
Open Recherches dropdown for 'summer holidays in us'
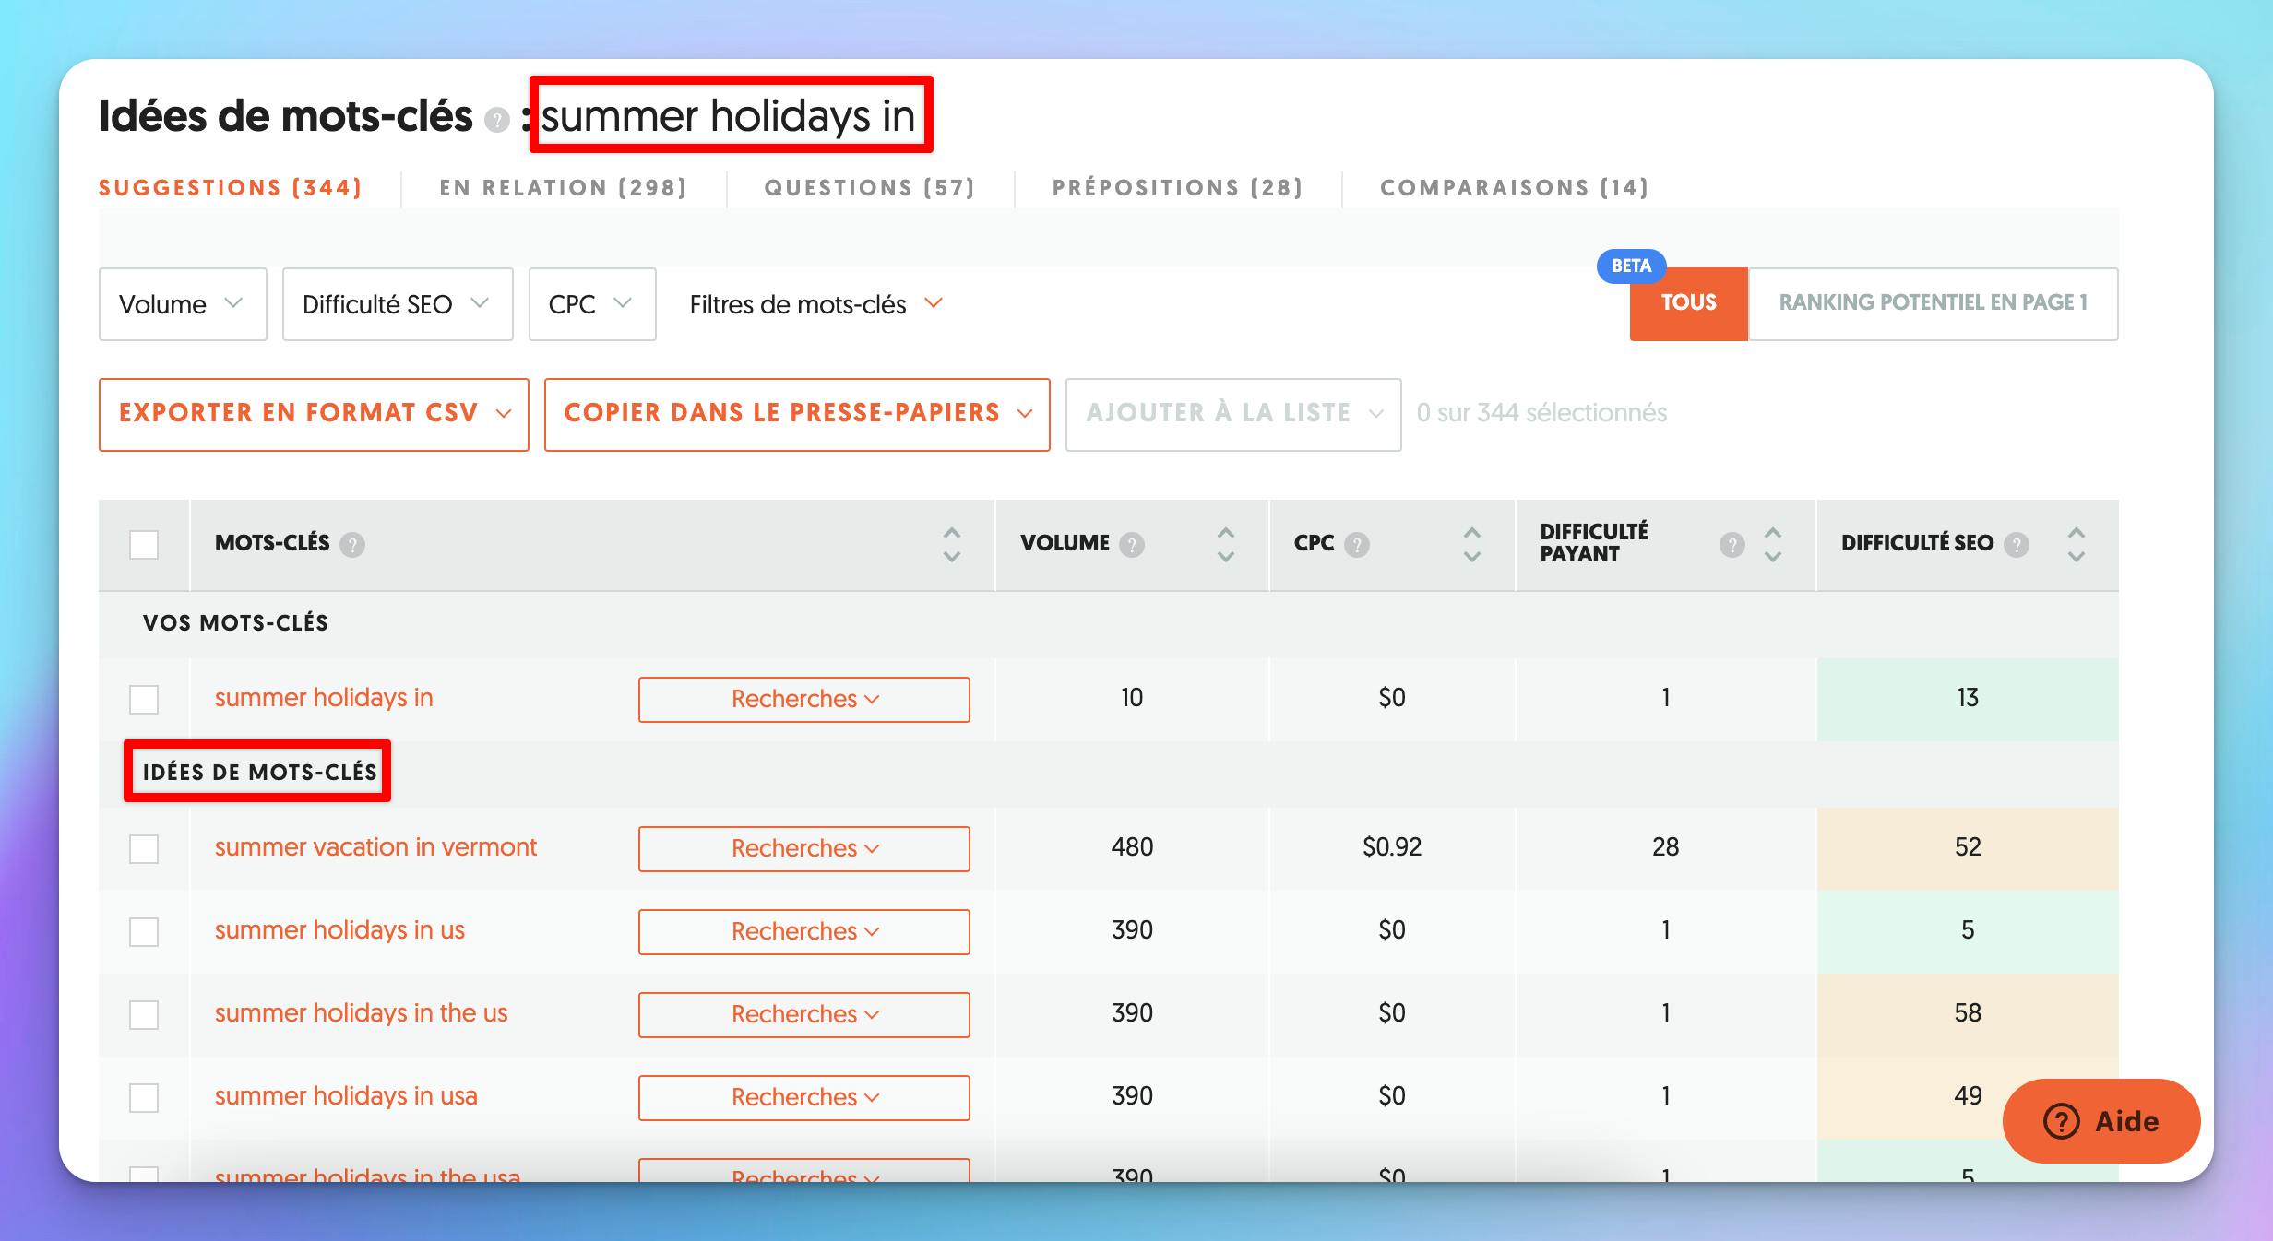(x=804, y=932)
